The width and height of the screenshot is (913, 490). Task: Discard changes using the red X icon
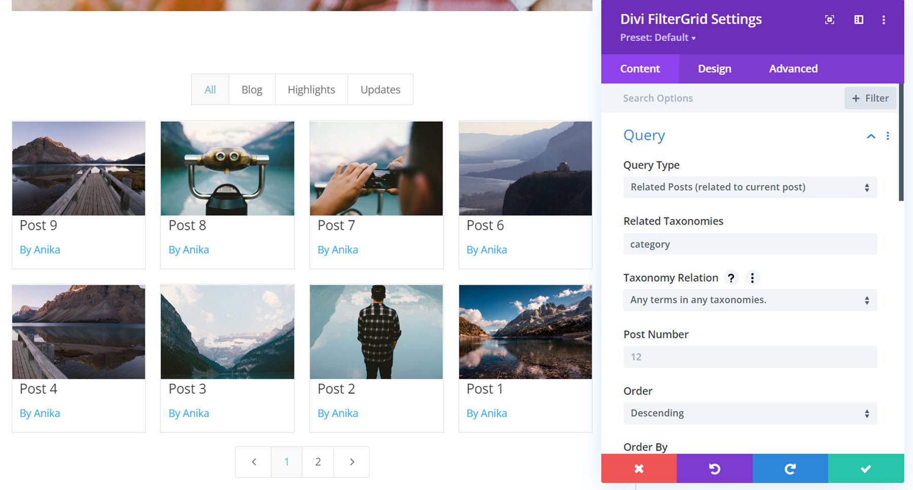click(x=639, y=469)
